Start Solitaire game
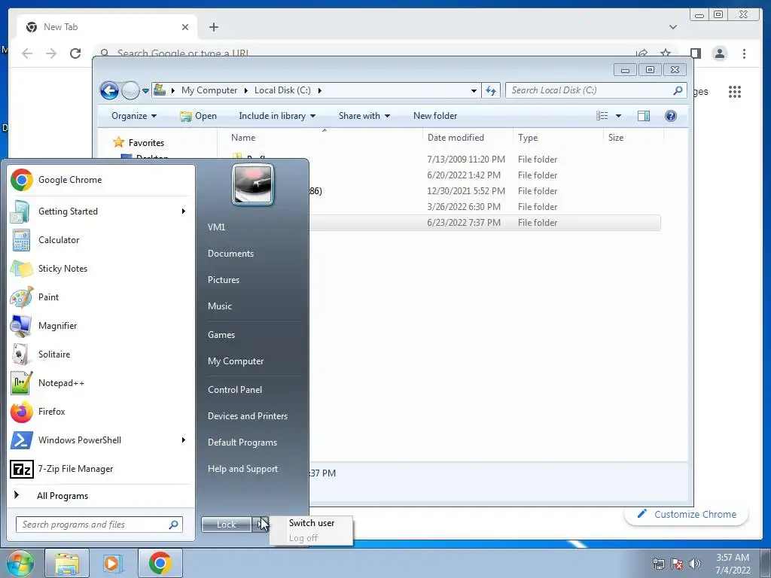This screenshot has width=771, height=578. [101, 354]
